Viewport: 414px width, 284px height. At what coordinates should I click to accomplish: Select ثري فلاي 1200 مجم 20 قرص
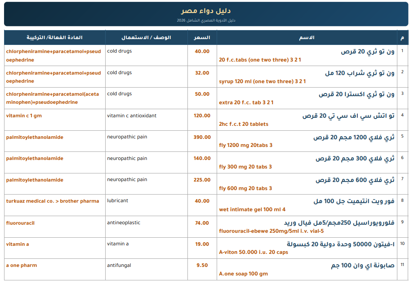point(354,137)
